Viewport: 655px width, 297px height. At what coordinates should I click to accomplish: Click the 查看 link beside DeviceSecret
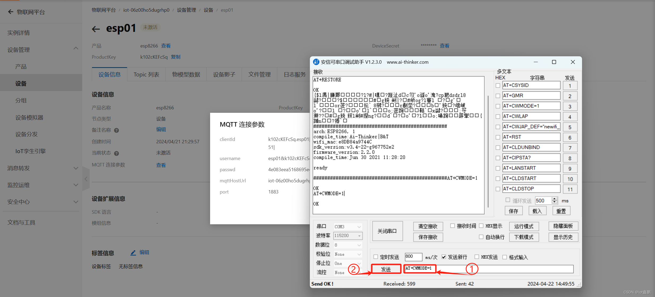coord(445,46)
